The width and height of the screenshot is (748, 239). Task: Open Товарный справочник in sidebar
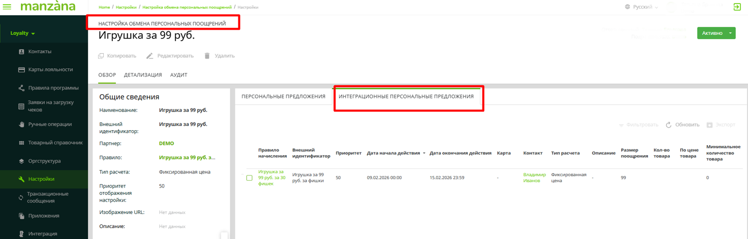click(x=55, y=143)
